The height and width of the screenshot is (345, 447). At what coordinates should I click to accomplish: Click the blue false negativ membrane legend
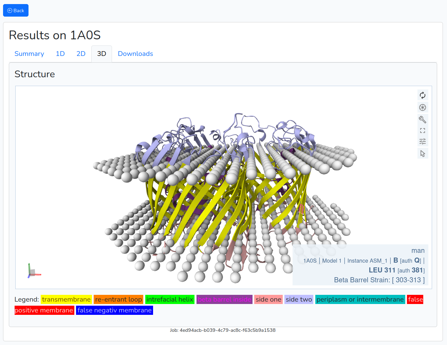[114, 310]
